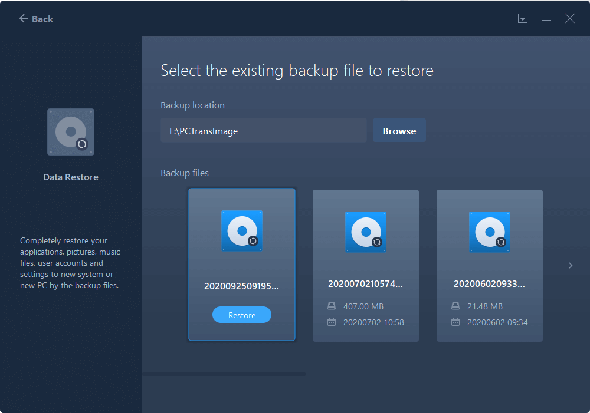Select the 2020070210574 backup disc icon
This screenshot has width=590, height=413.
[366, 231]
